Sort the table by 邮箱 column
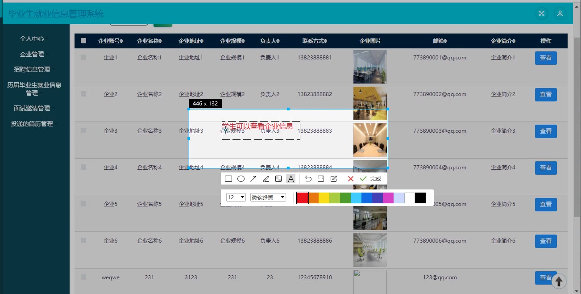 [440, 41]
